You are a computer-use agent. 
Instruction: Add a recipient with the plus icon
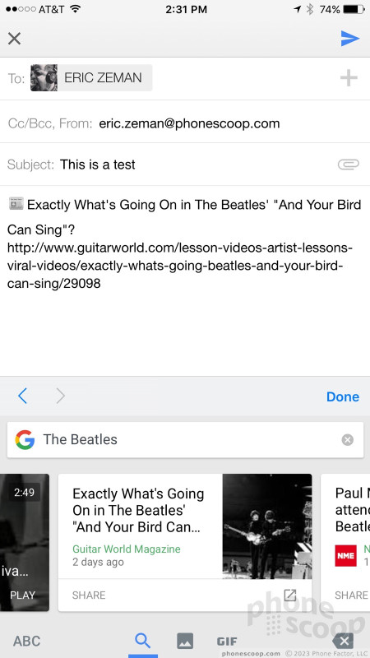click(348, 78)
